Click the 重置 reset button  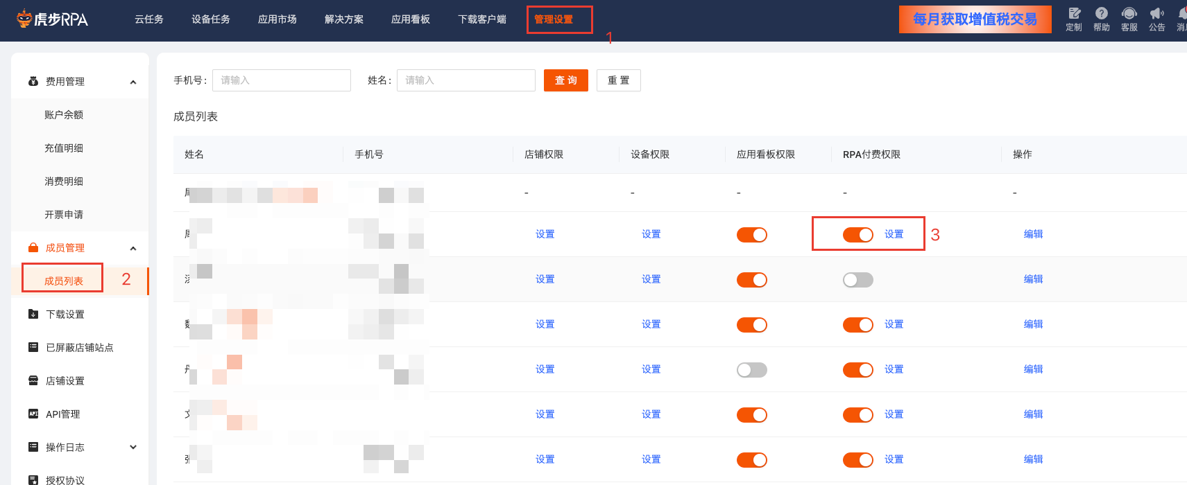(619, 80)
